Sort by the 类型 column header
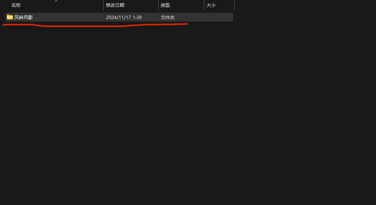Image resolution: width=376 pixels, height=205 pixels. point(165,5)
